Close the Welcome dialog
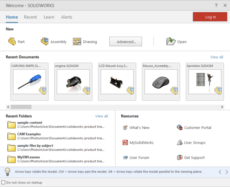230x187 pixels. (x=225, y=5)
